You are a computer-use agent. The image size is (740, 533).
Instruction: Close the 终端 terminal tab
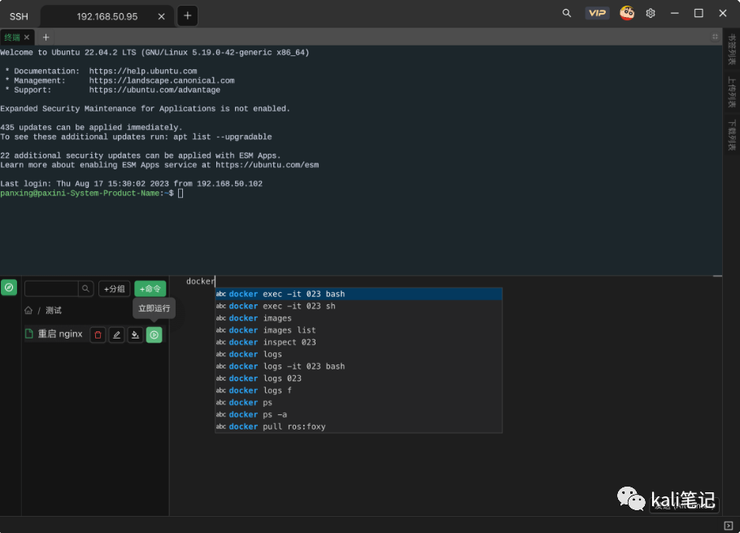click(27, 37)
